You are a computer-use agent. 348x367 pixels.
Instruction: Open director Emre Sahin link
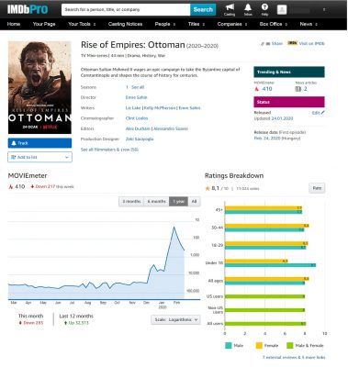tap(137, 97)
